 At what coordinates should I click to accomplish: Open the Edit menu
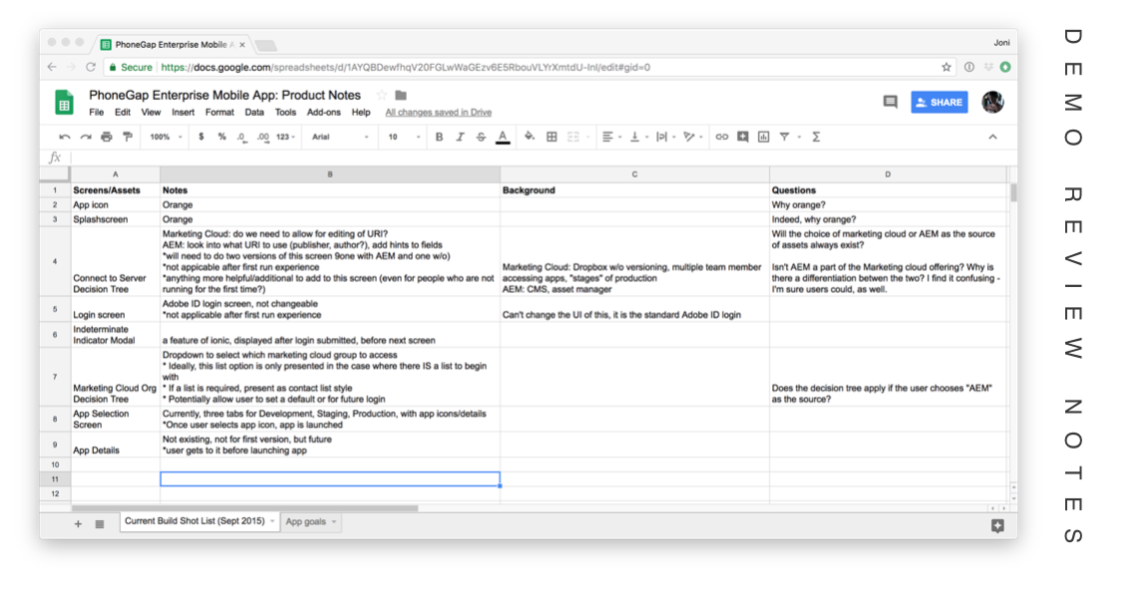[x=122, y=113]
